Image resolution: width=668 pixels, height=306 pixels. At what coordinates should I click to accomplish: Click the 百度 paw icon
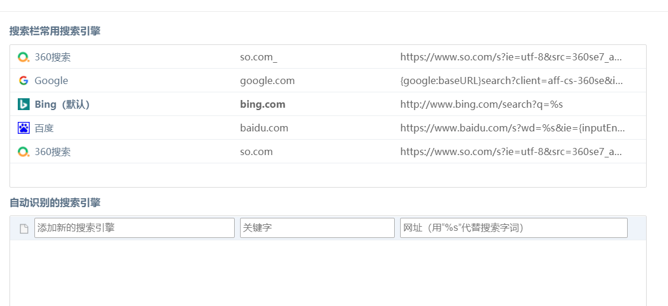pos(24,128)
